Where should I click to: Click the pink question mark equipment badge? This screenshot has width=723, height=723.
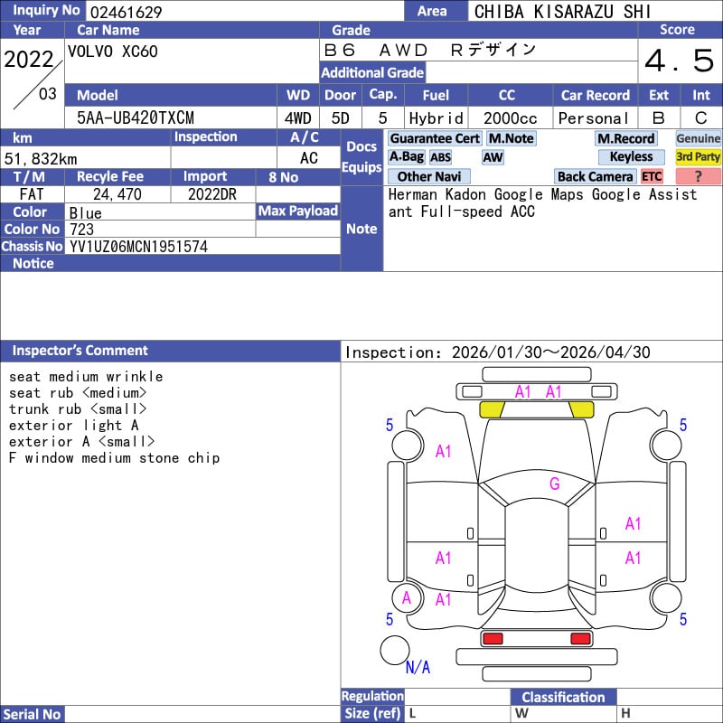(698, 176)
